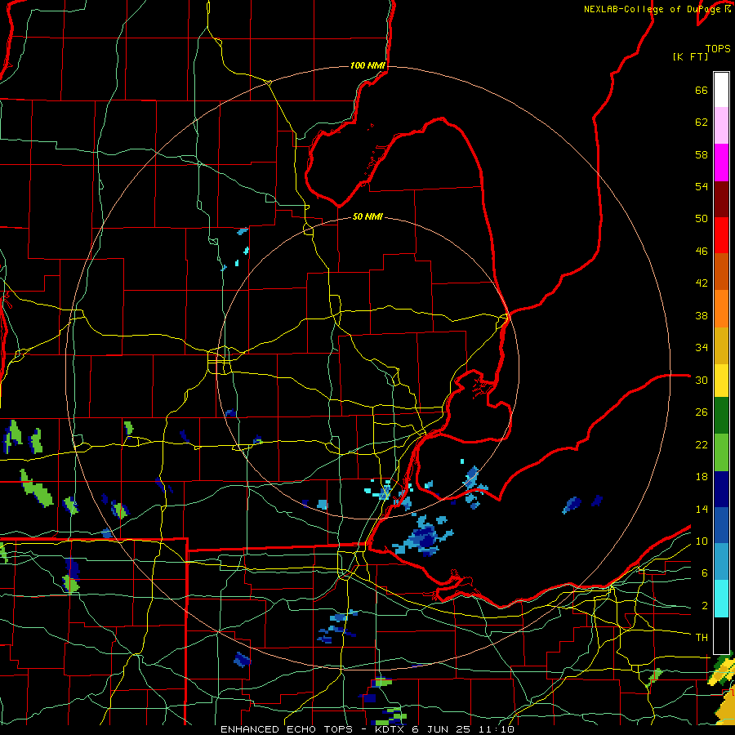This screenshot has width=735, height=735.
Task: Click the light pink swatch on the tops scale
Action: (721, 125)
